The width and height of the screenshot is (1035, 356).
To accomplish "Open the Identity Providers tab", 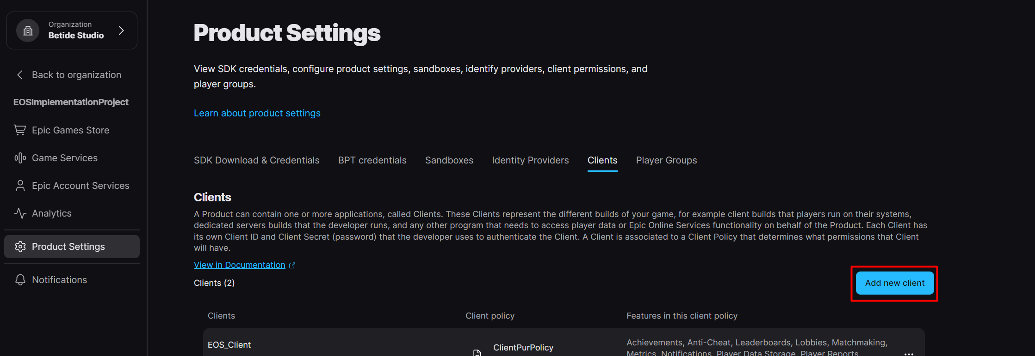I will (x=530, y=160).
